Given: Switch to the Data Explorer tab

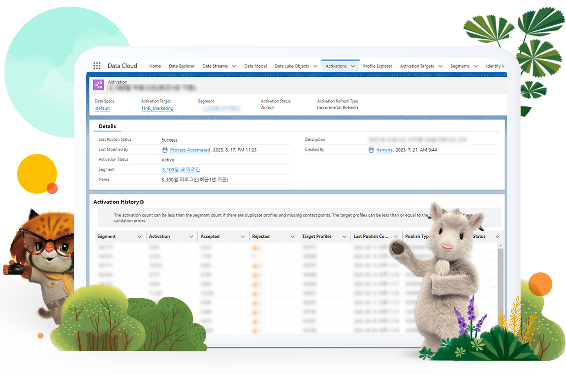Looking at the screenshot, I should [182, 66].
